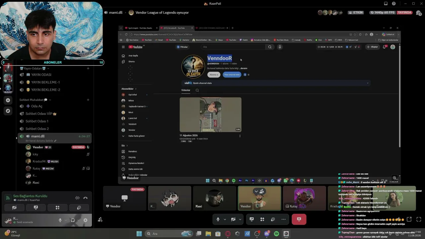Click the Abone ol button on the channel
This screenshot has width=425, height=239.
point(214,75)
